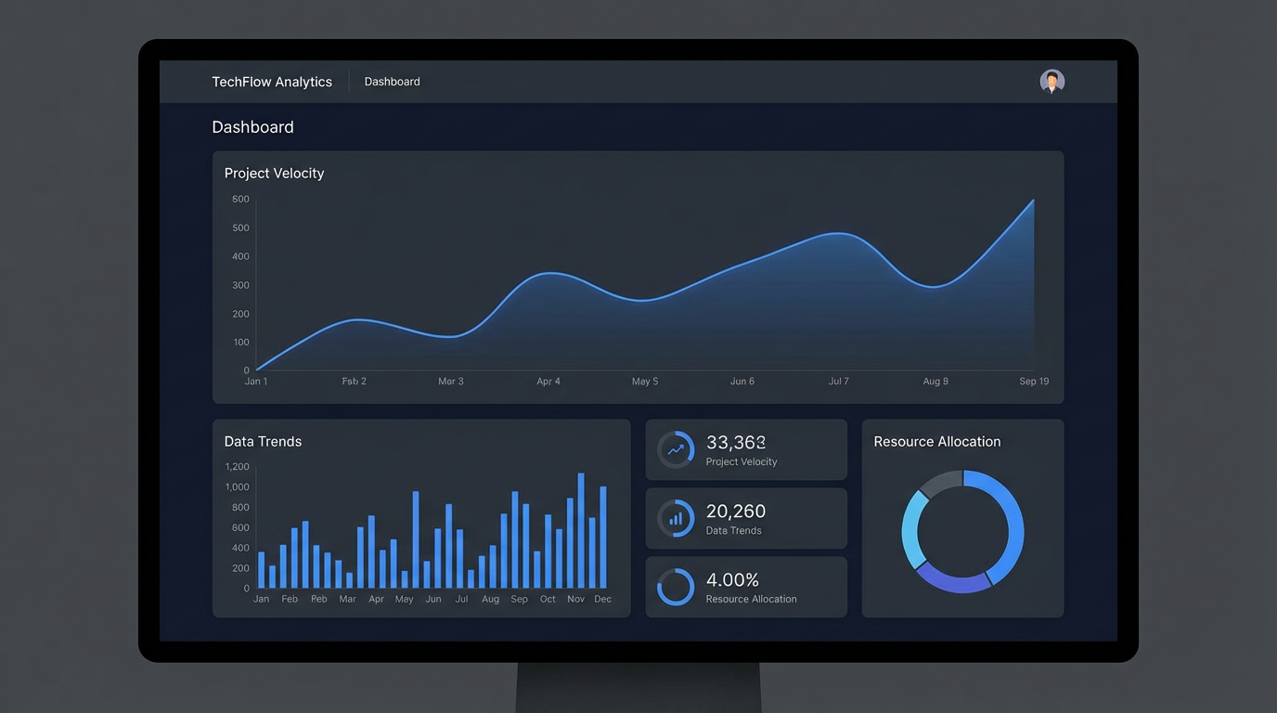Open the 33,363 Project Velocity stat card

(746, 450)
